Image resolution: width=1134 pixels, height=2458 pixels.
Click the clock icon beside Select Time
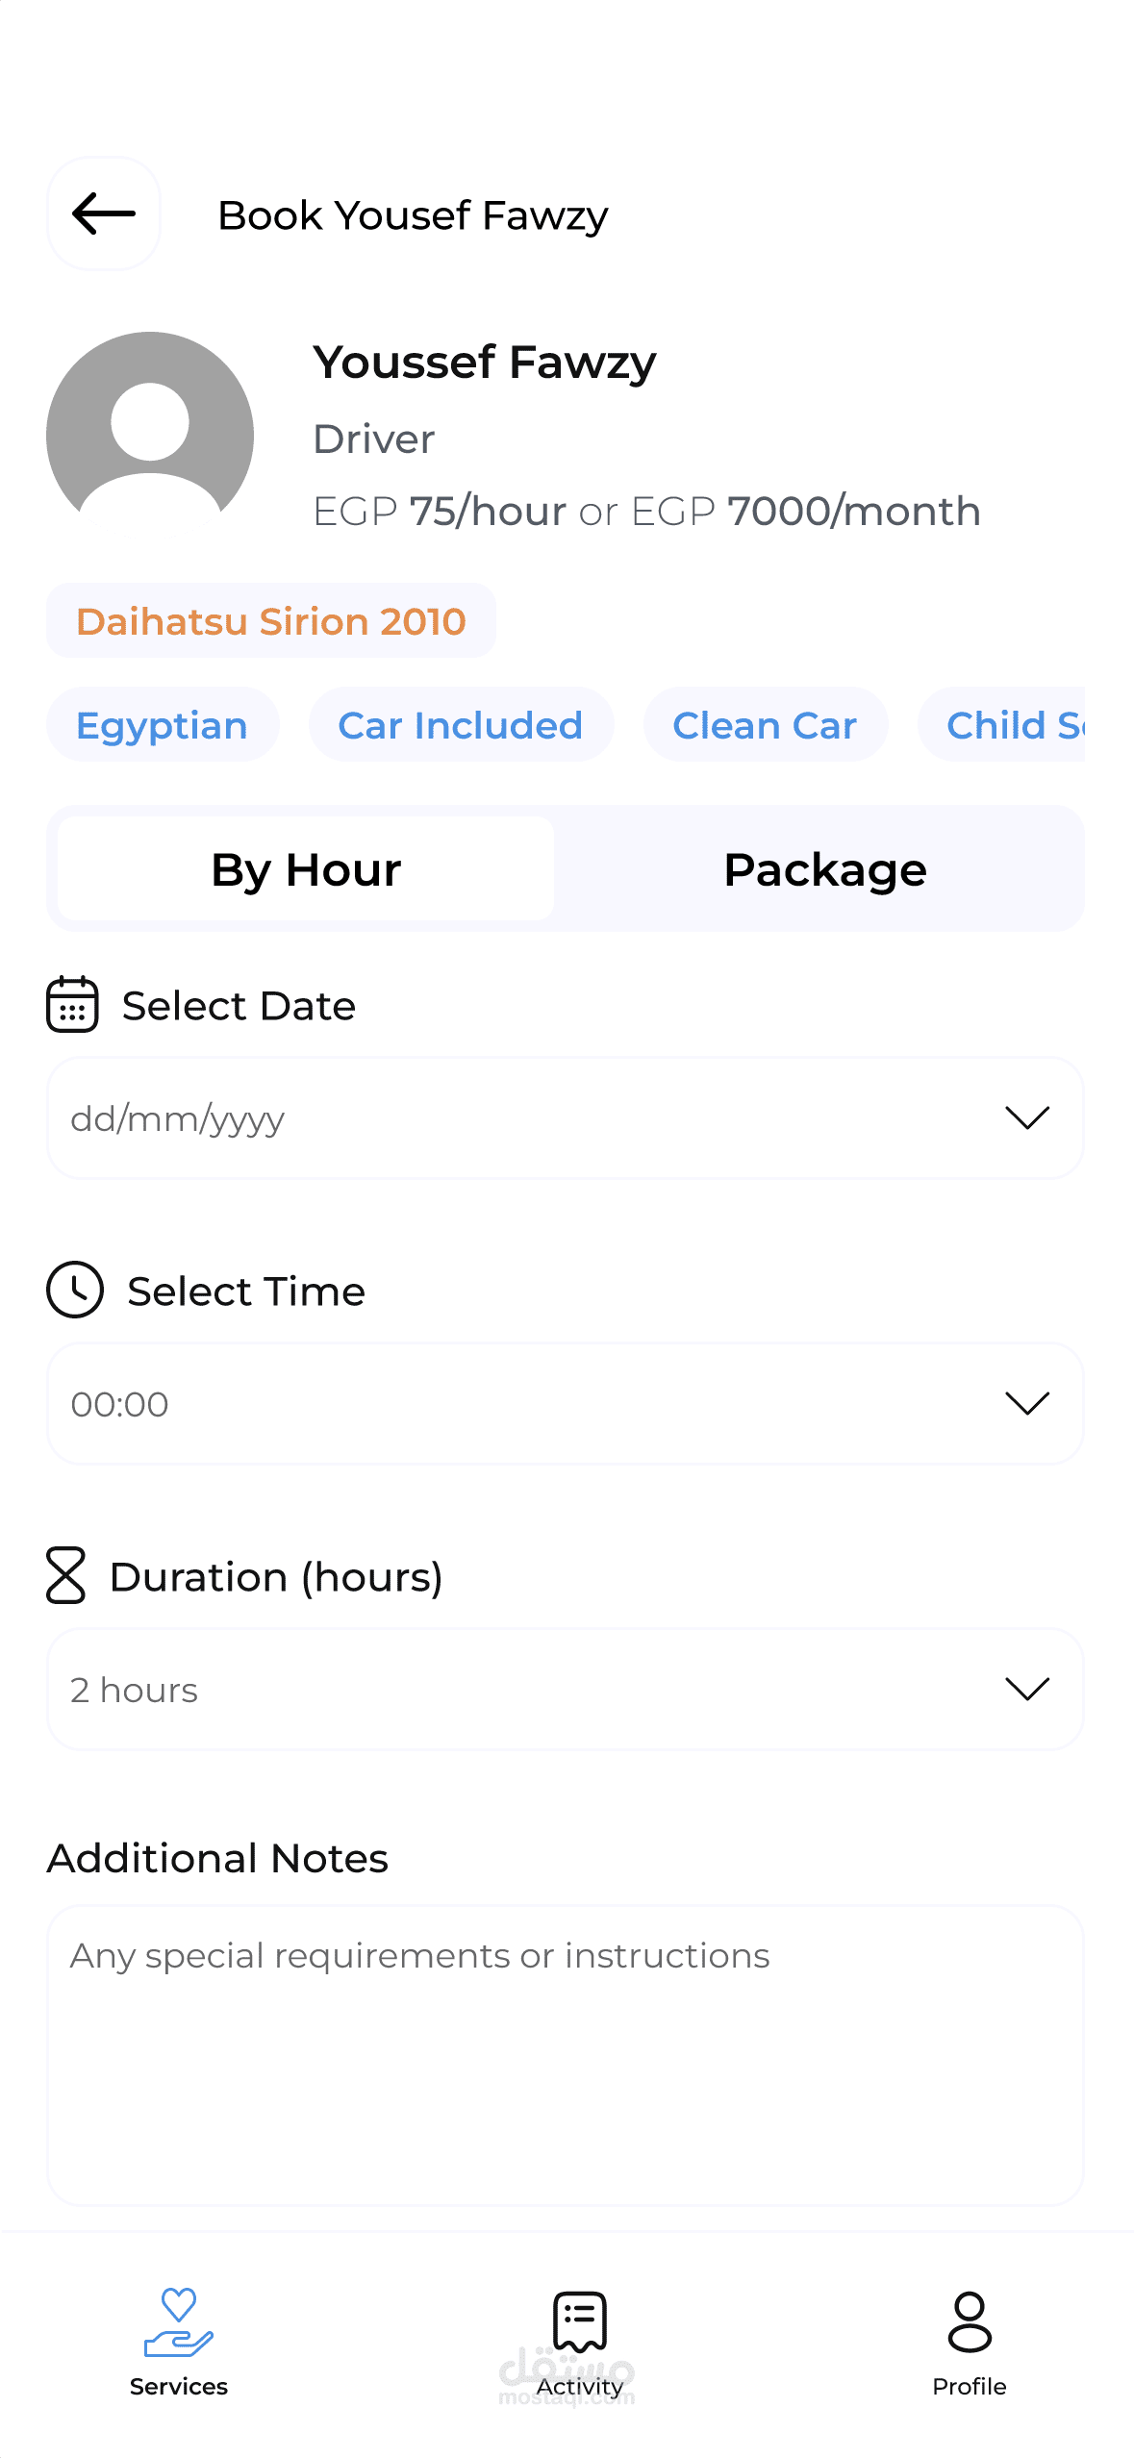tap(75, 1290)
